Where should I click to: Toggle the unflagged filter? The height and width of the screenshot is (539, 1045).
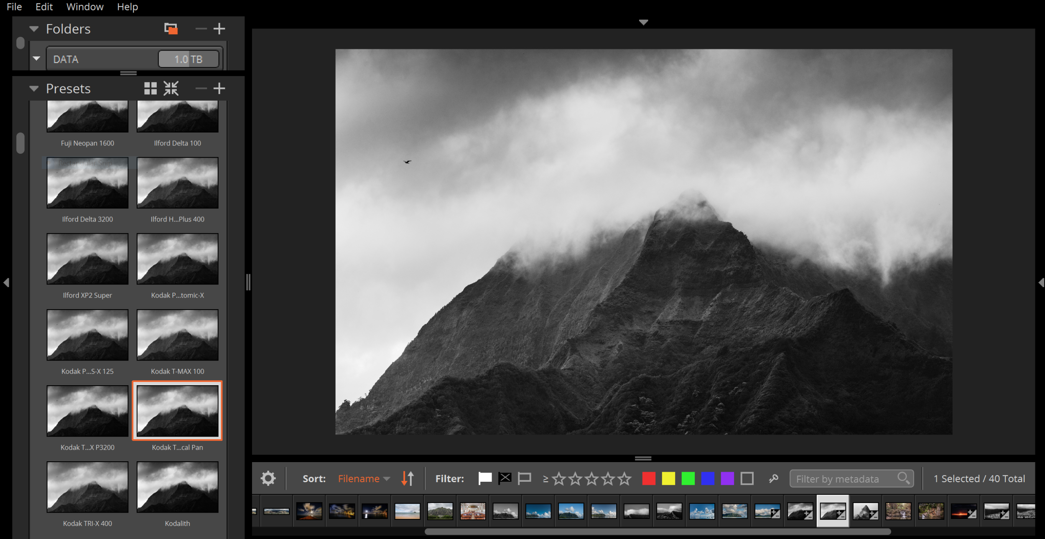pos(524,478)
